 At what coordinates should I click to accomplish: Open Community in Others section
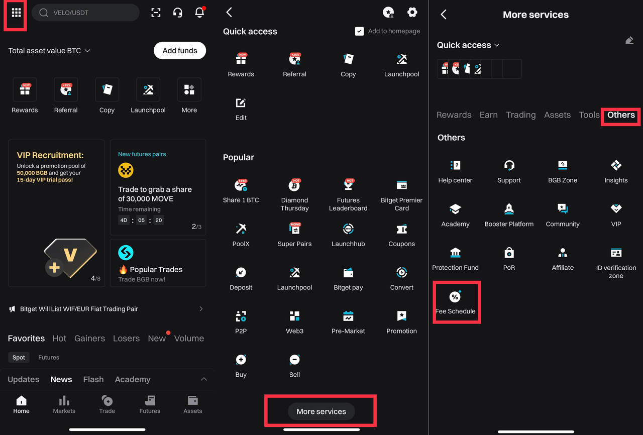563,215
